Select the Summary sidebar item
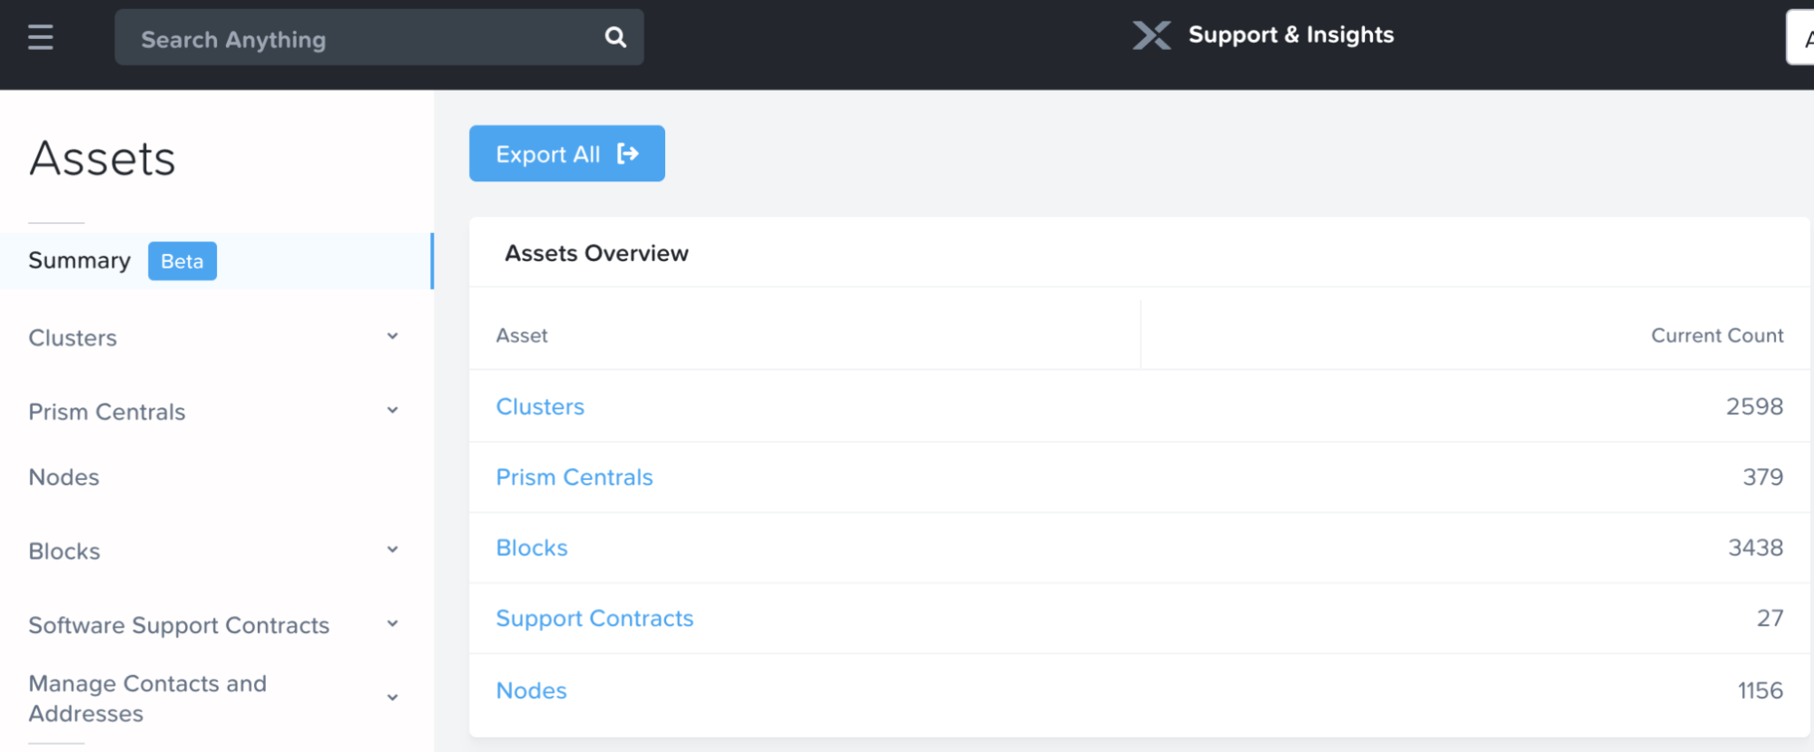The width and height of the screenshot is (1814, 752). [80, 261]
